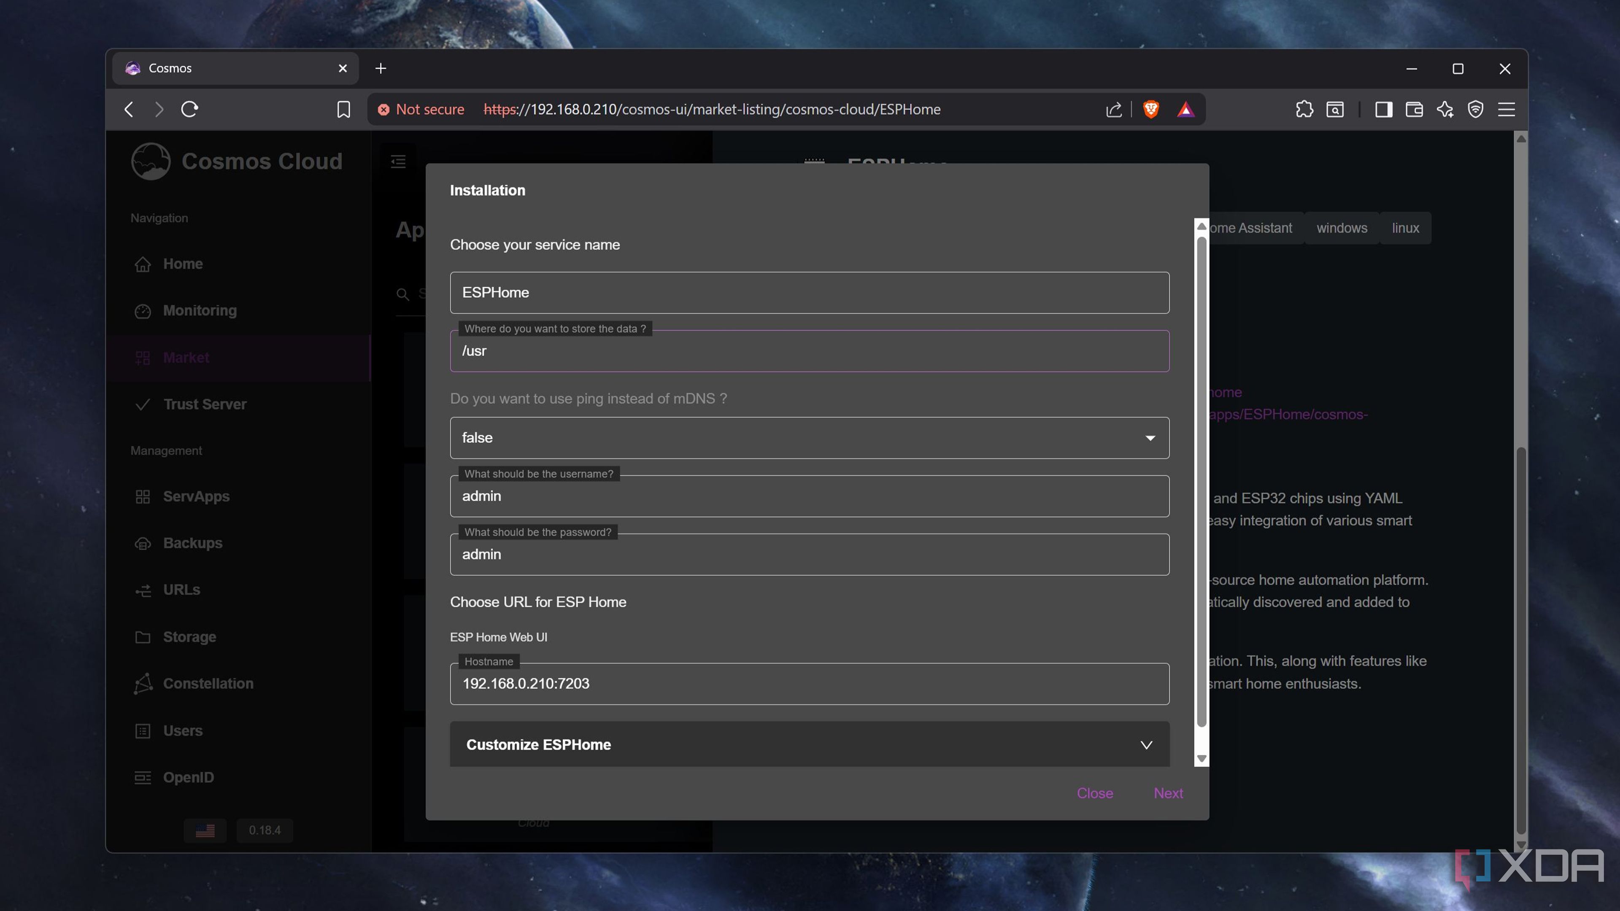Image resolution: width=1620 pixels, height=911 pixels.
Task: Go to URLs in the sidebar
Action: 238,590
